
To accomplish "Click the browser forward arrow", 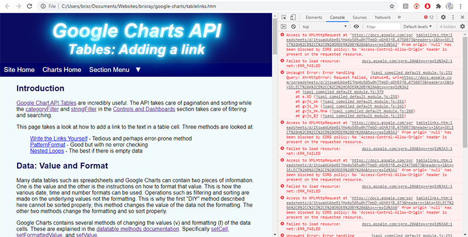I will [19, 6].
